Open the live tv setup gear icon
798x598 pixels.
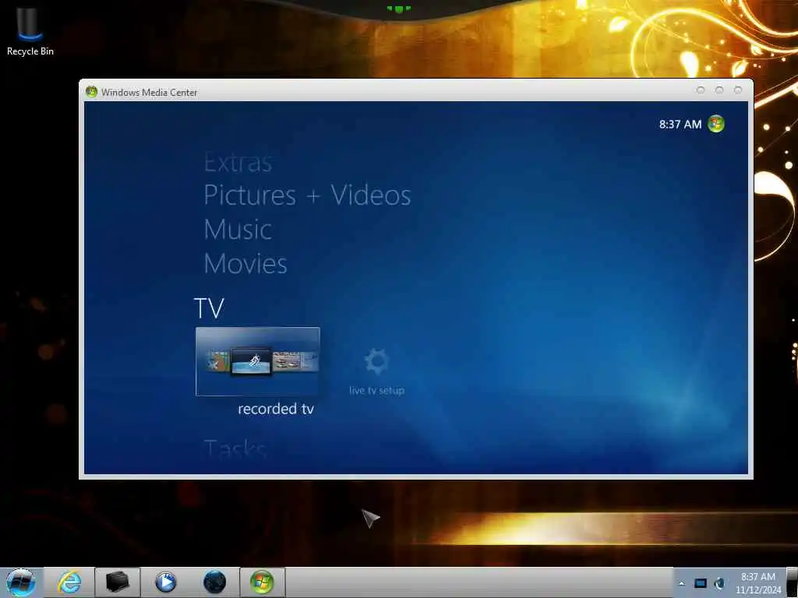376,361
